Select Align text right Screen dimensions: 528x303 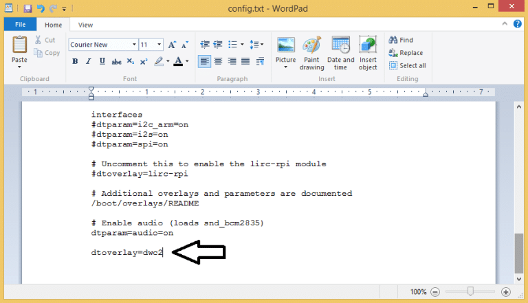[232, 61]
